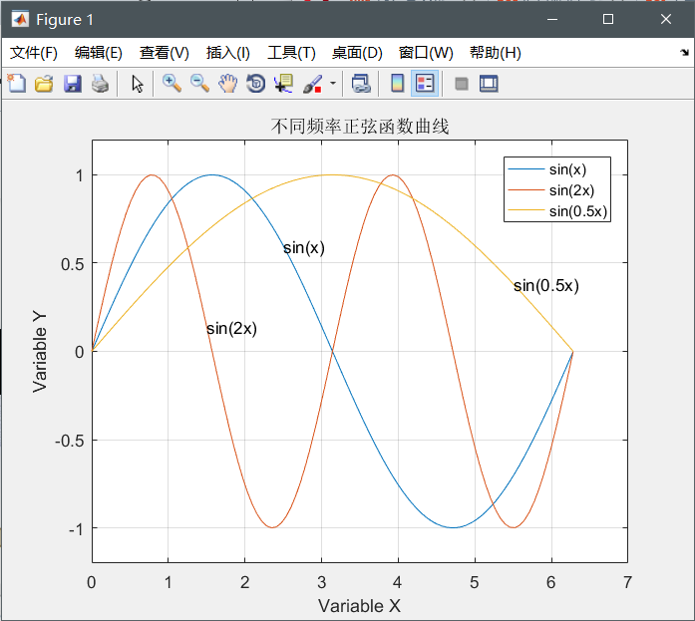Activate the Zoom In magnifier tool
Image resolution: width=695 pixels, height=621 pixels.
pos(172,84)
